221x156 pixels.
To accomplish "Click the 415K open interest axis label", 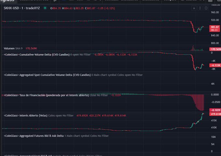I will (x=214, y=120).
